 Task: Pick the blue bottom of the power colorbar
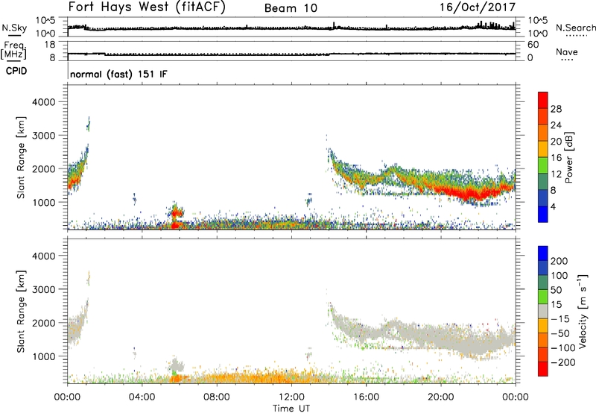pos(543,214)
